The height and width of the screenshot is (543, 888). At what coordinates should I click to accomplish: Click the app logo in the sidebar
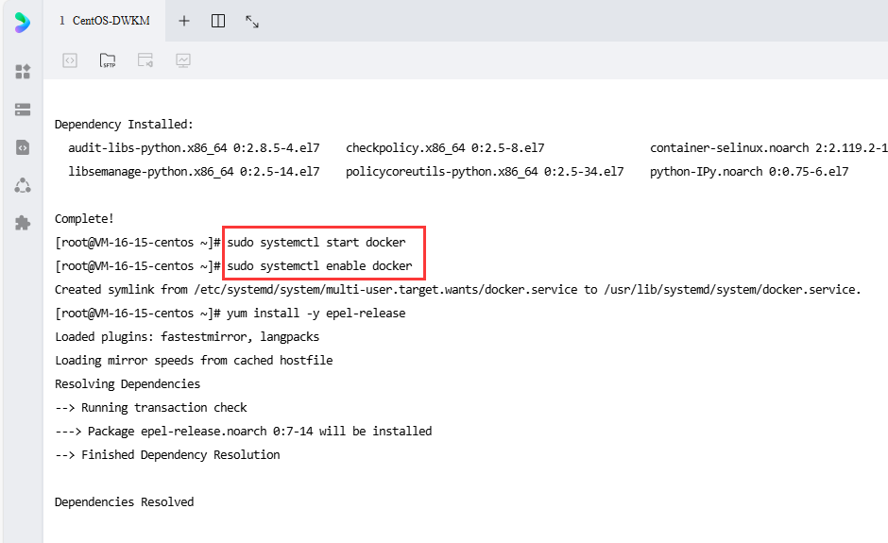[22, 23]
